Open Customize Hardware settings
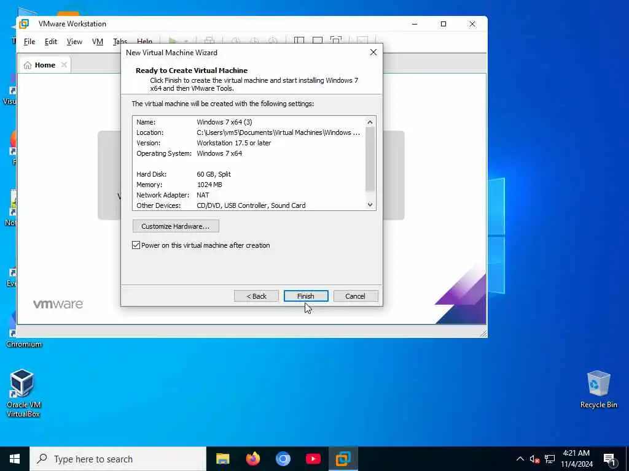The width and height of the screenshot is (629, 471). point(176,226)
